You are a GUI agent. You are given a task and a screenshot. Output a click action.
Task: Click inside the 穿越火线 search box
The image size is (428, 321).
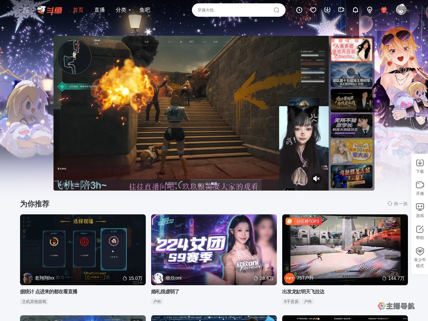[x=234, y=10]
